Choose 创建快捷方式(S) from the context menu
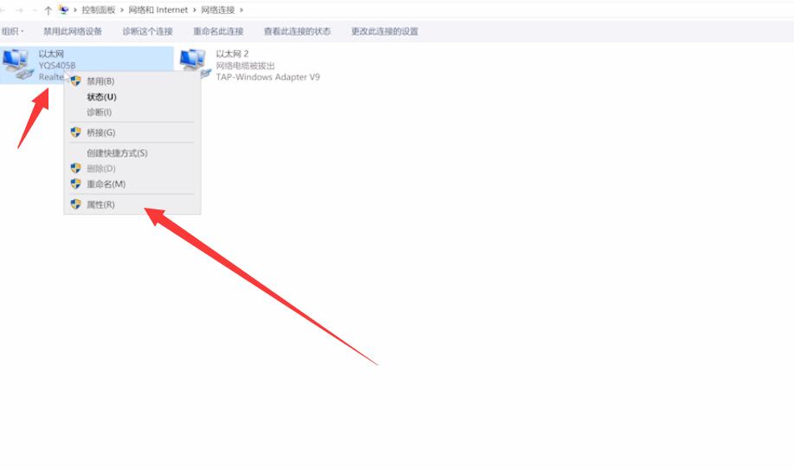The width and height of the screenshot is (794, 470). tap(132, 153)
